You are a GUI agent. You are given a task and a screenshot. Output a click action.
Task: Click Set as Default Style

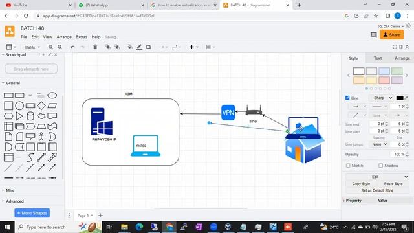[x=377, y=190]
